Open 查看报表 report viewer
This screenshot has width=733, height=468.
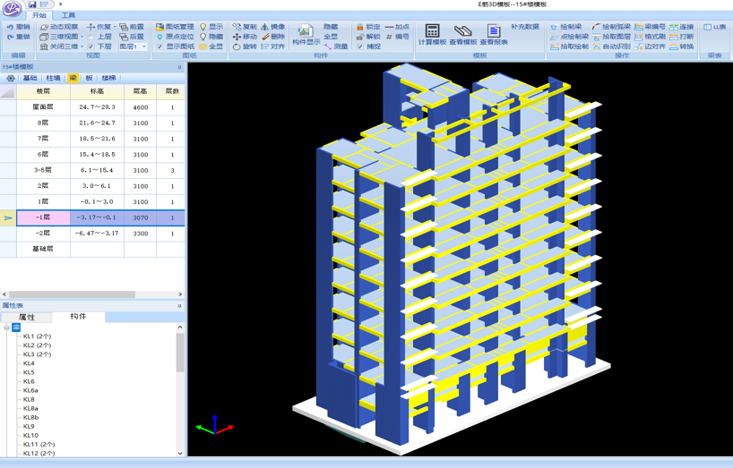point(494,35)
